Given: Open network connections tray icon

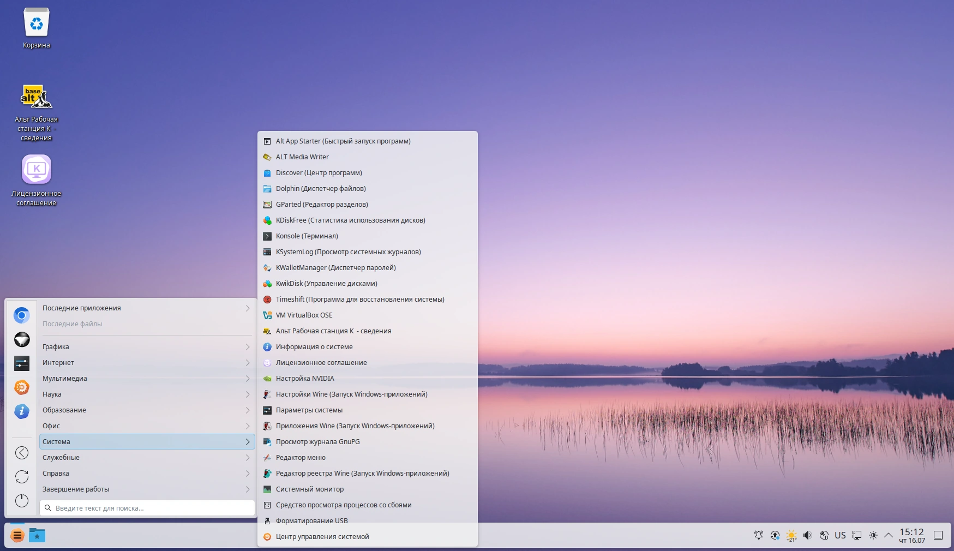Looking at the screenshot, I should 857,535.
